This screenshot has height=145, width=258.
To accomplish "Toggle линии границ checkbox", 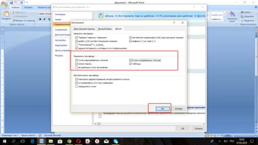I will [77, 64].
